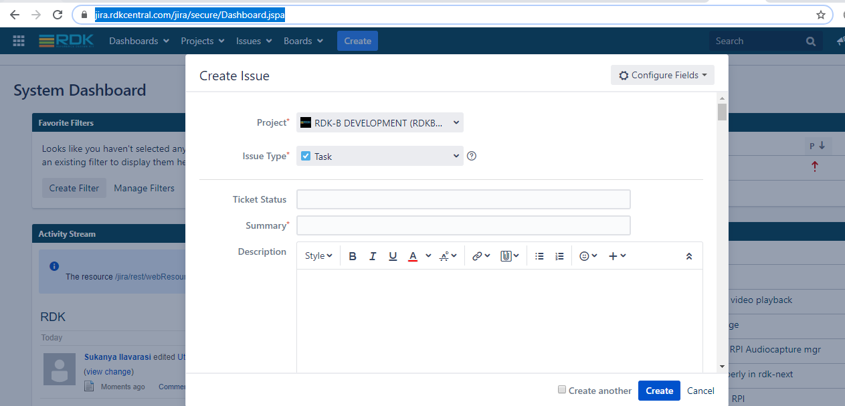
Task: Click the browser forward arrow
Action: click(36, 14)
